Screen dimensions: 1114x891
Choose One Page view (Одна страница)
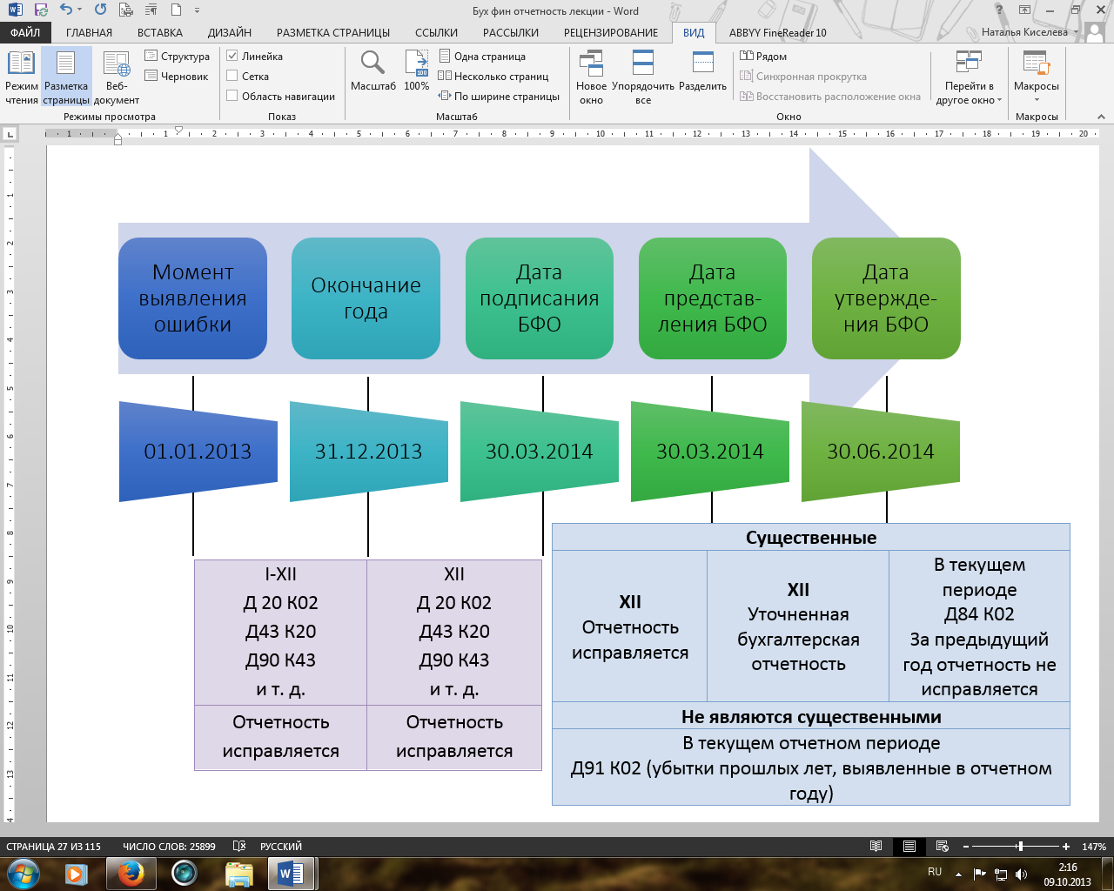482,57
